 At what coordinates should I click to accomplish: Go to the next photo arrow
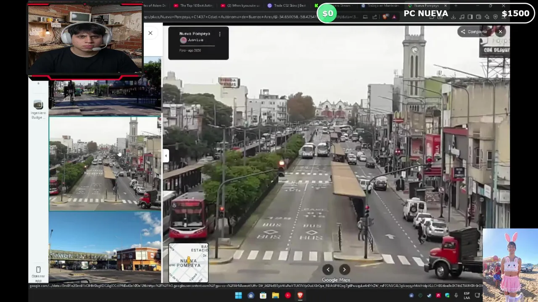click(x=344, y=270)
